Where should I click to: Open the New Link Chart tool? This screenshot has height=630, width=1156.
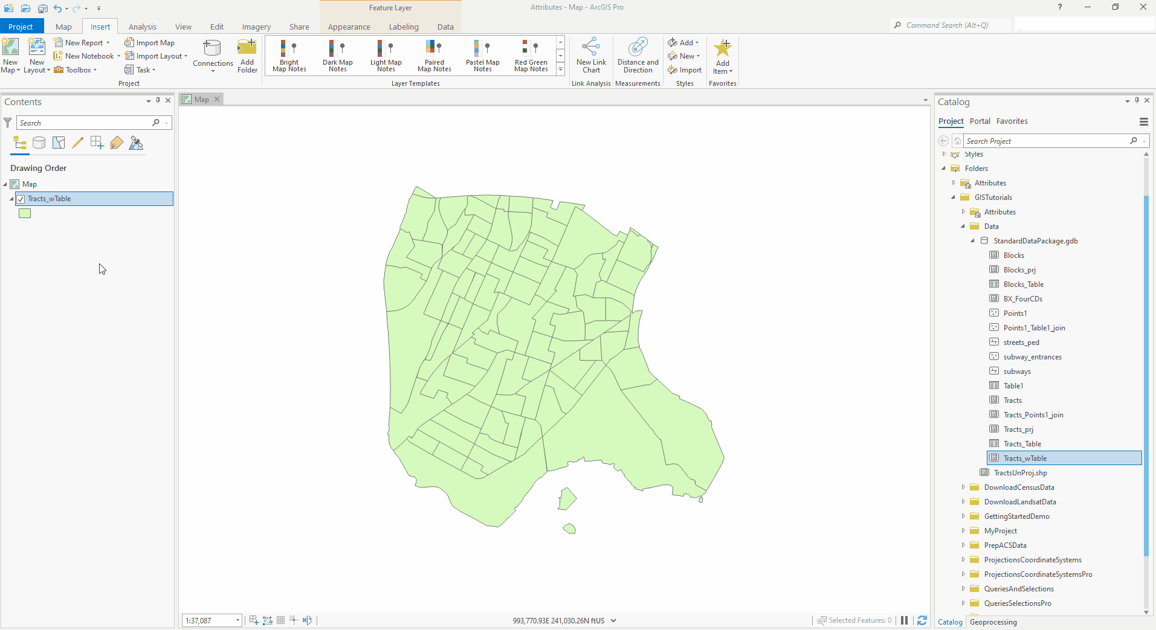pyautogui.click(x=591, y=55)
